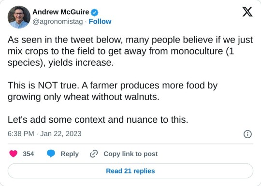This screenshot has width=261, height=186.
Task: Click the 354 likes count
Action: 29,154
